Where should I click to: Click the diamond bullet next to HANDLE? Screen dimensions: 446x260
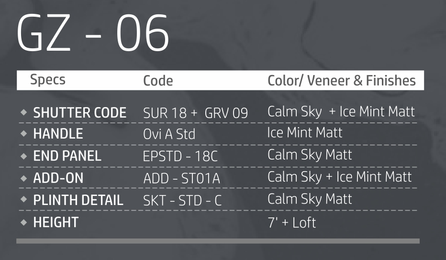click(x=23, y=134)
